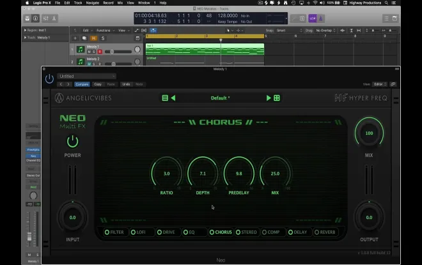The width and height of the screenshot is (422, 265).
Task: Expand the Track: Melody 1 disclosure triangle
Action: [25, 38]
